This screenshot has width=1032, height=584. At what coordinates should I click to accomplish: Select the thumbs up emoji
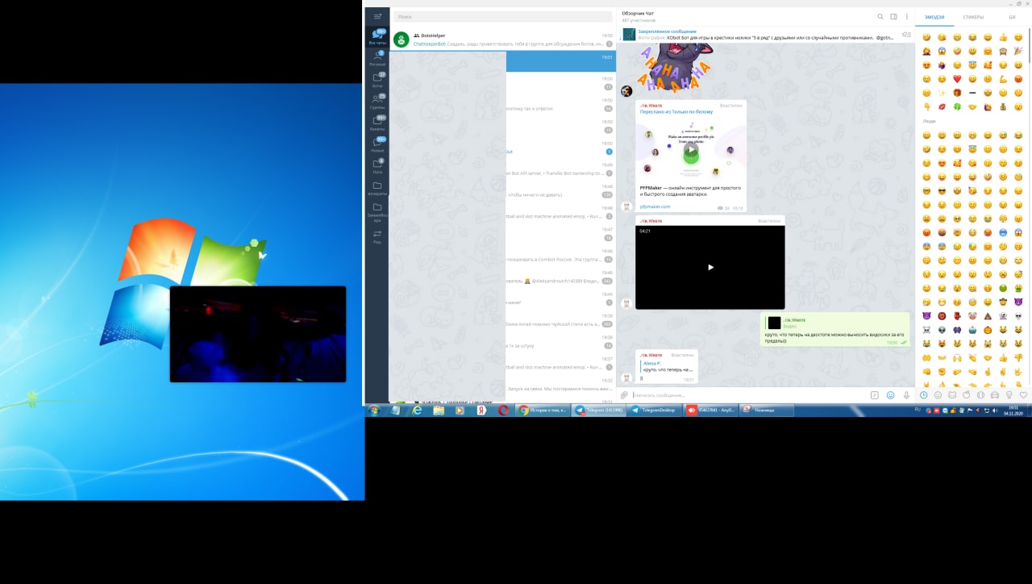(1003, 37)
